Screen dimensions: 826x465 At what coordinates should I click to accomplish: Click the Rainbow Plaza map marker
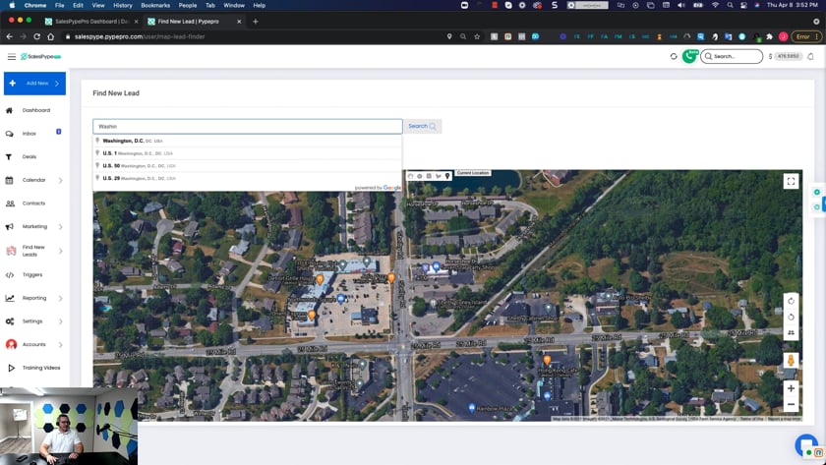(471, 408)
